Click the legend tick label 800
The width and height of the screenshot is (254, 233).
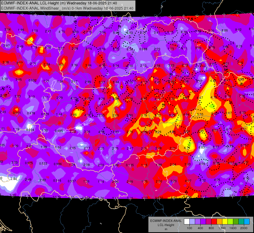click(x=211, y=228)
